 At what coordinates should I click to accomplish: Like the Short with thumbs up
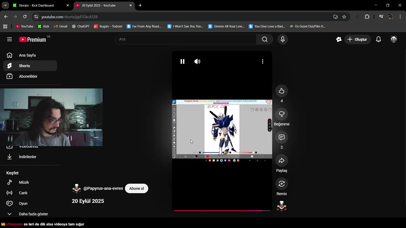[x=282, y=91]
